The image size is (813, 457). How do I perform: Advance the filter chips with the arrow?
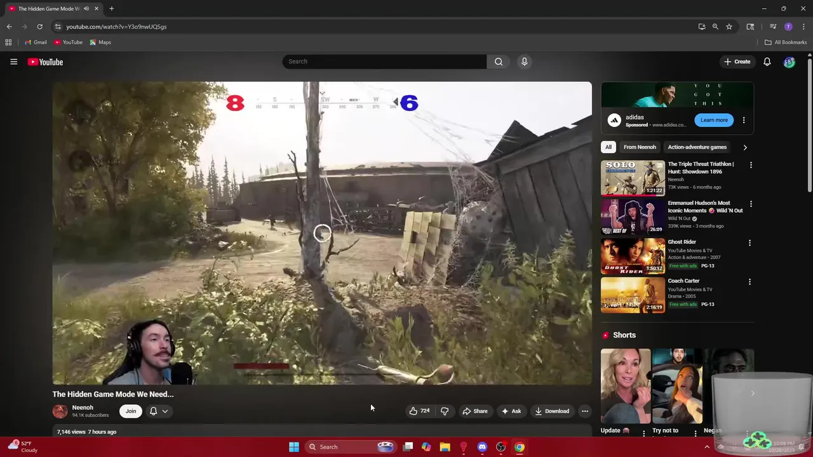(745, 147)
